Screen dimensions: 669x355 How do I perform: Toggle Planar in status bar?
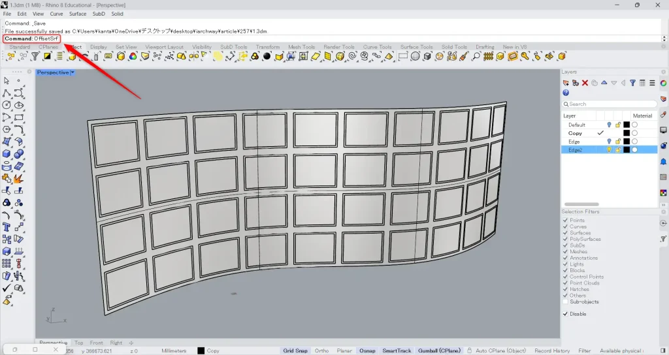tap(344, 350)
